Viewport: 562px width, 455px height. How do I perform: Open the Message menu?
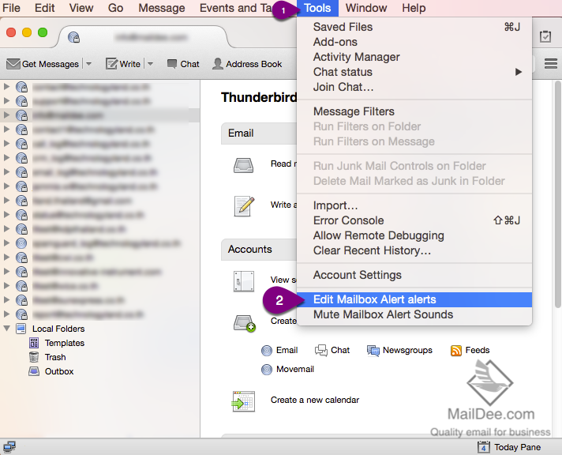(x=162, y=8)
